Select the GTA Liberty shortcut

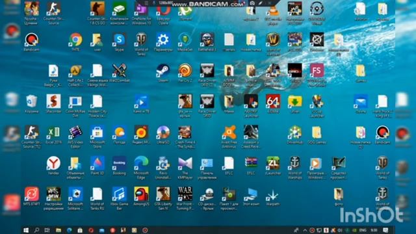click(163, 194)
